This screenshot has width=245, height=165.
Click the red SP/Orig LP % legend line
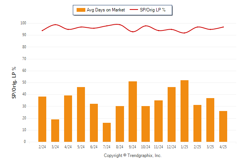point(134,10)
